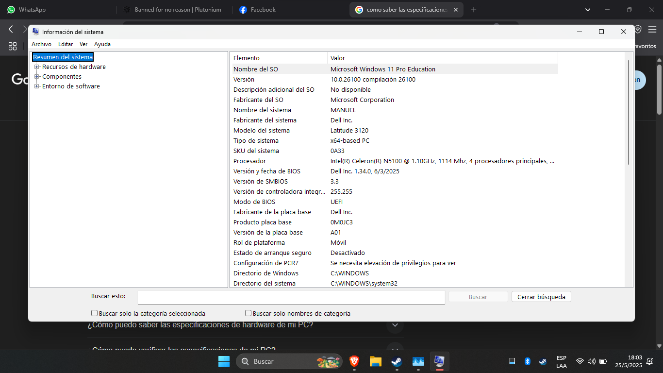Image resolution: width=663 pixels, height=373 pixels.
Task: Enable 'Buscar solo nombres de categoría'
Action: point(249,313)
